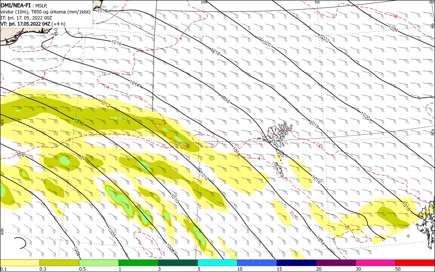
Task: Click the yellow 0.1 legend swatch
Action: pos(20,263)
